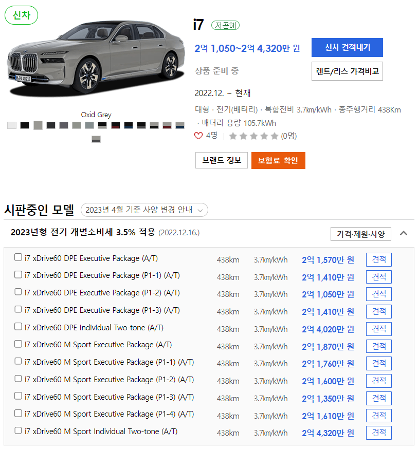Image resolution: width=418 pixels, height=450 pixels.
Task: Click 견적 for DPE Executive Package (P1-3)
Action: [378, 312]
